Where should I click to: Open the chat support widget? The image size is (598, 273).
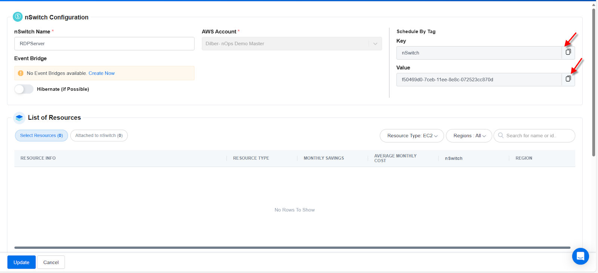[580, 256]
